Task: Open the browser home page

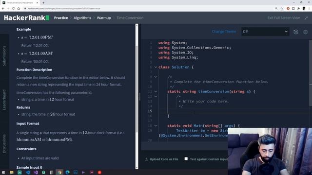Action: pos(19,9)
